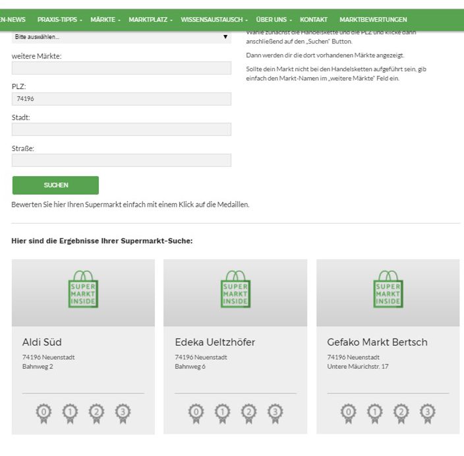The width and height of the screenshot is (464, 456).
Task: Click Supermarkt Inside logo on Edeka Ueltzhöfer card
Action: [x=235, y=289]
